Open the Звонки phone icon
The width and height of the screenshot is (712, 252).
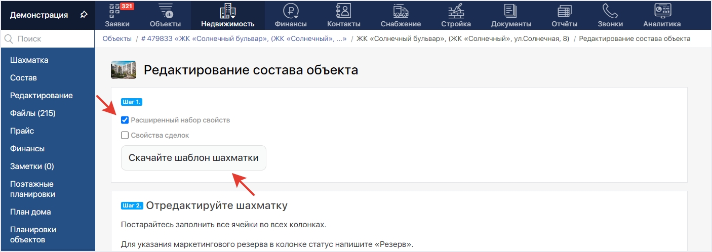(610, 11)
